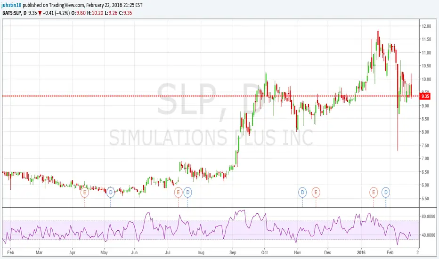Click the May label on time axis
The width and height of the screenshot is (439, 259).
click(104, 252)
